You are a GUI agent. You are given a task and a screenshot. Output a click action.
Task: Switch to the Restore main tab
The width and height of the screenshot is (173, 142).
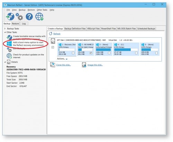pyautogui.click(x=15, y=23)
